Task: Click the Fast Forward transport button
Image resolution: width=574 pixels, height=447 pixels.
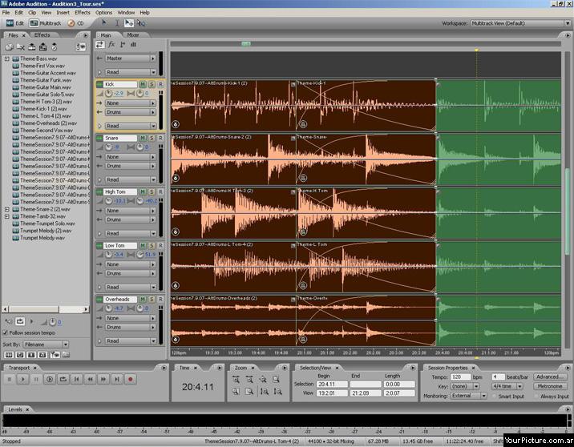Action: pyautogui.click(x=103, y=380)
